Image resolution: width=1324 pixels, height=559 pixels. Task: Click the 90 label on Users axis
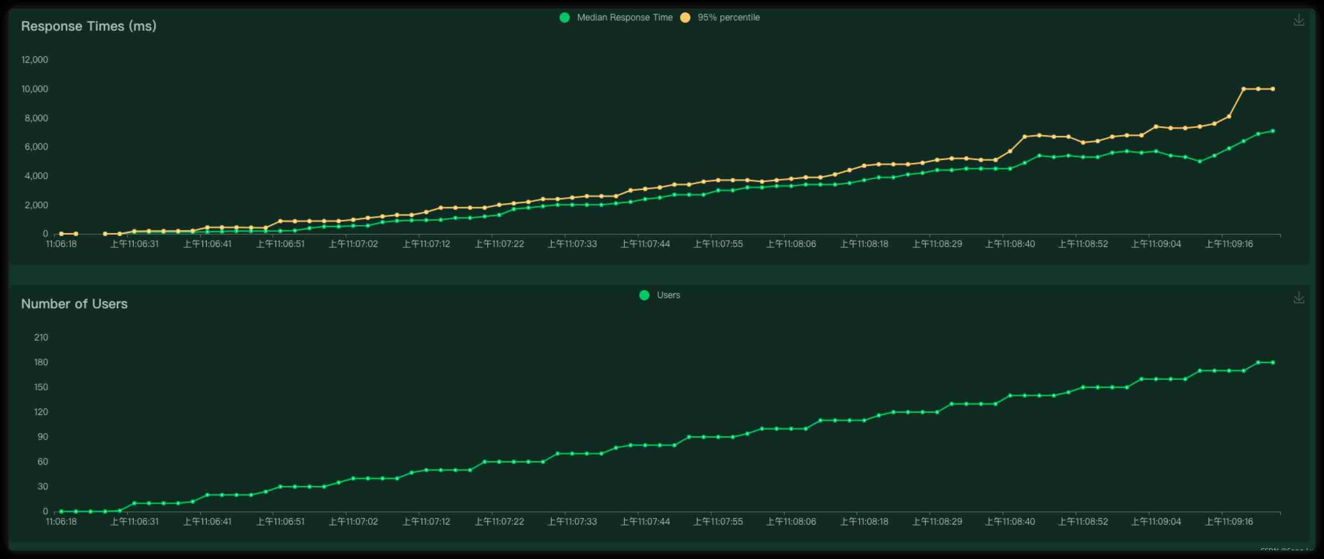(42, 437)
